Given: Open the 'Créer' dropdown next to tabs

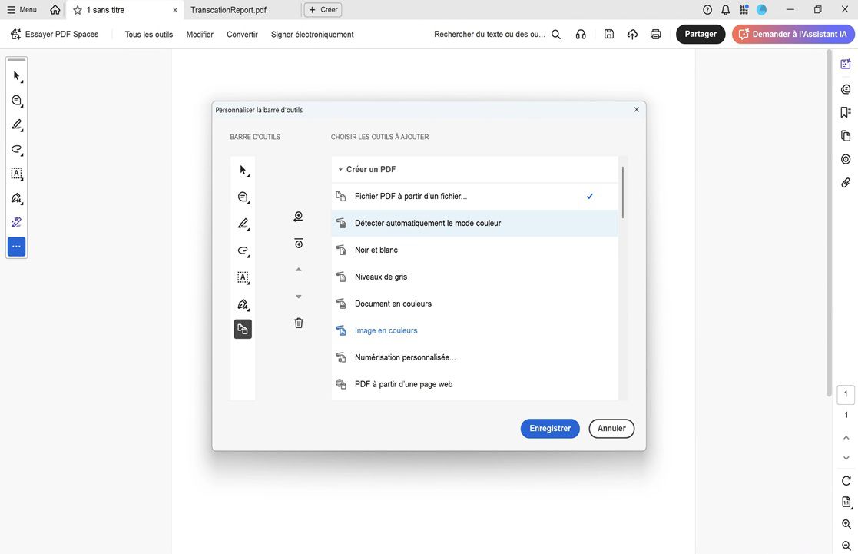Looking at the screenshot, I should point(320,8).
